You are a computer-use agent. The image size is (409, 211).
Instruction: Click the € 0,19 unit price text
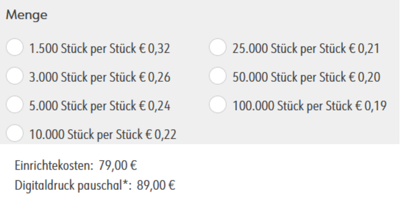point(371,106)
